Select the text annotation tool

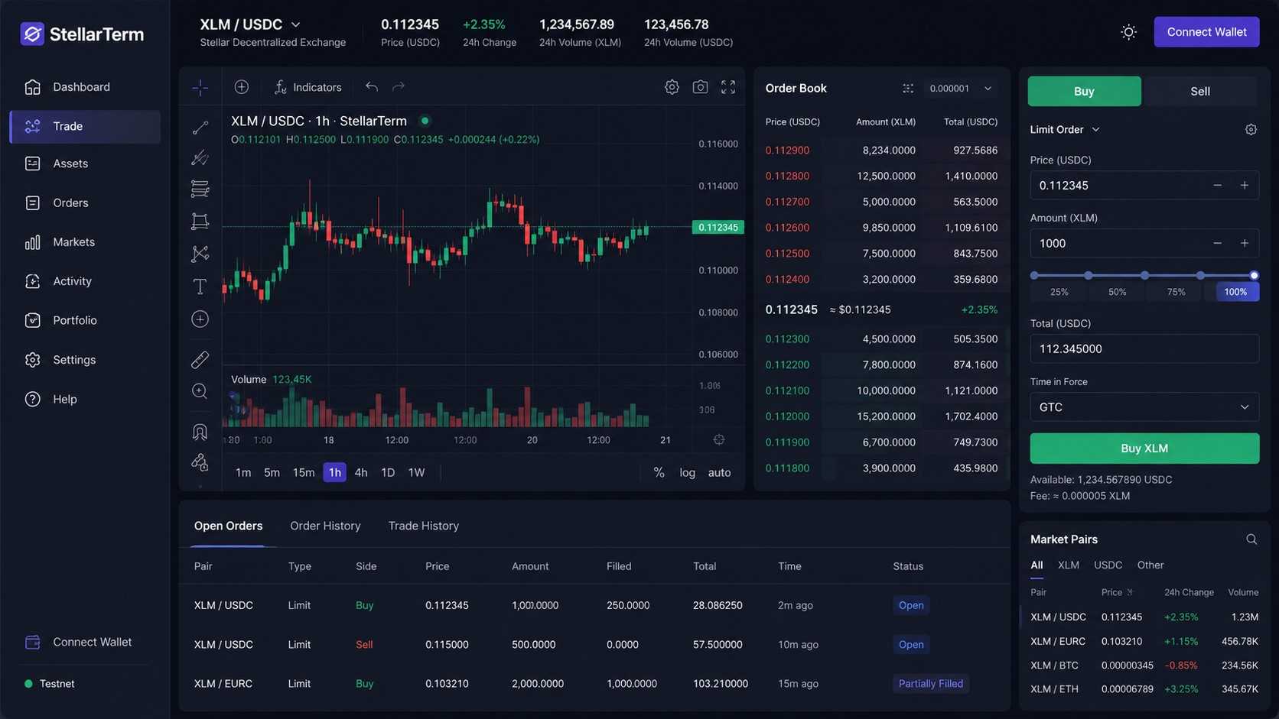coord(200,286)
